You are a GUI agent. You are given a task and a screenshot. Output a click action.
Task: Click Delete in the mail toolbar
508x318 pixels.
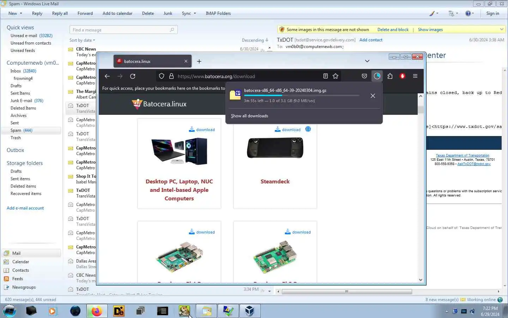pyautogui.click(x=148, y=13)
